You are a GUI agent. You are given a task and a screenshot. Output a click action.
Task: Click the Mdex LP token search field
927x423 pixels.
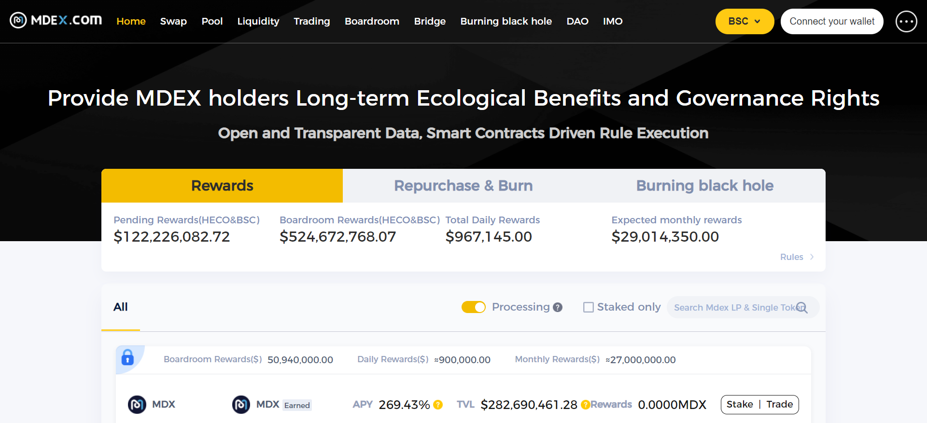pyautogui.click(x=743, y=307)
